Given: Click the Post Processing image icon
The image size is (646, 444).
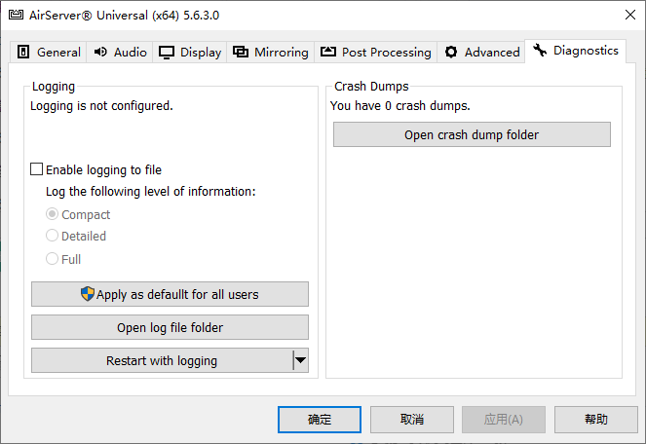Looking at the screenshot, I should 328,53.
